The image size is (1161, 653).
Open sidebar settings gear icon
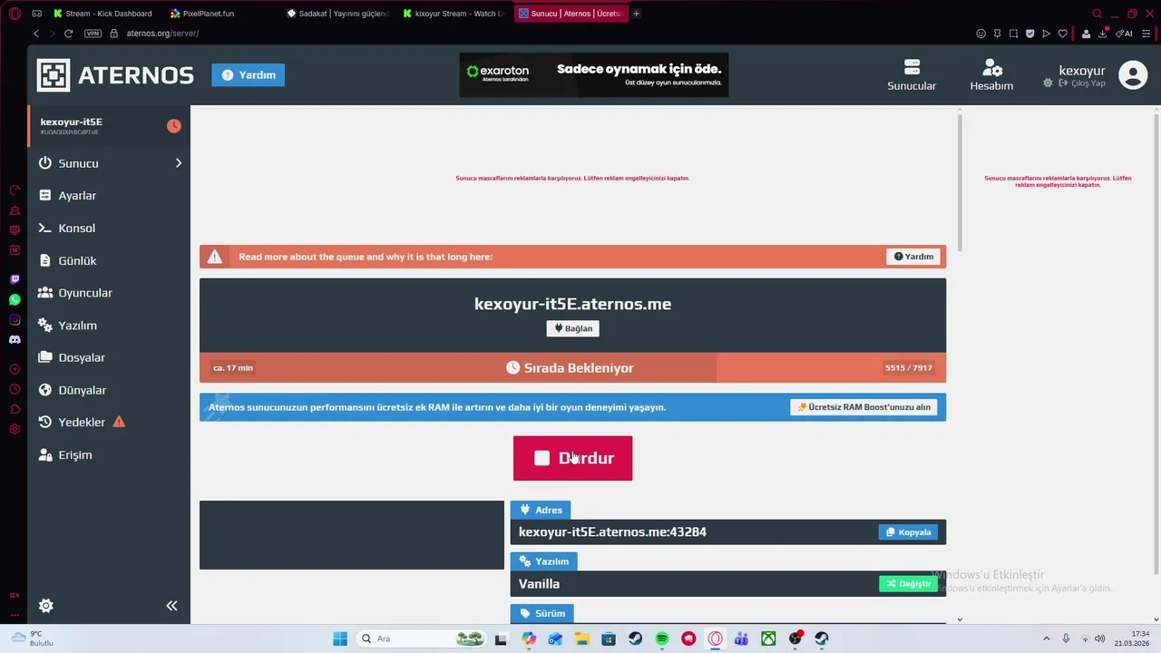coord(46,606)
